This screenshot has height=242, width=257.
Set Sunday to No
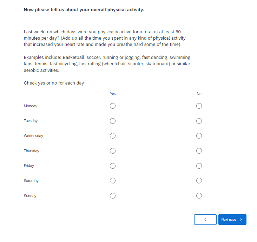(199, 196)
